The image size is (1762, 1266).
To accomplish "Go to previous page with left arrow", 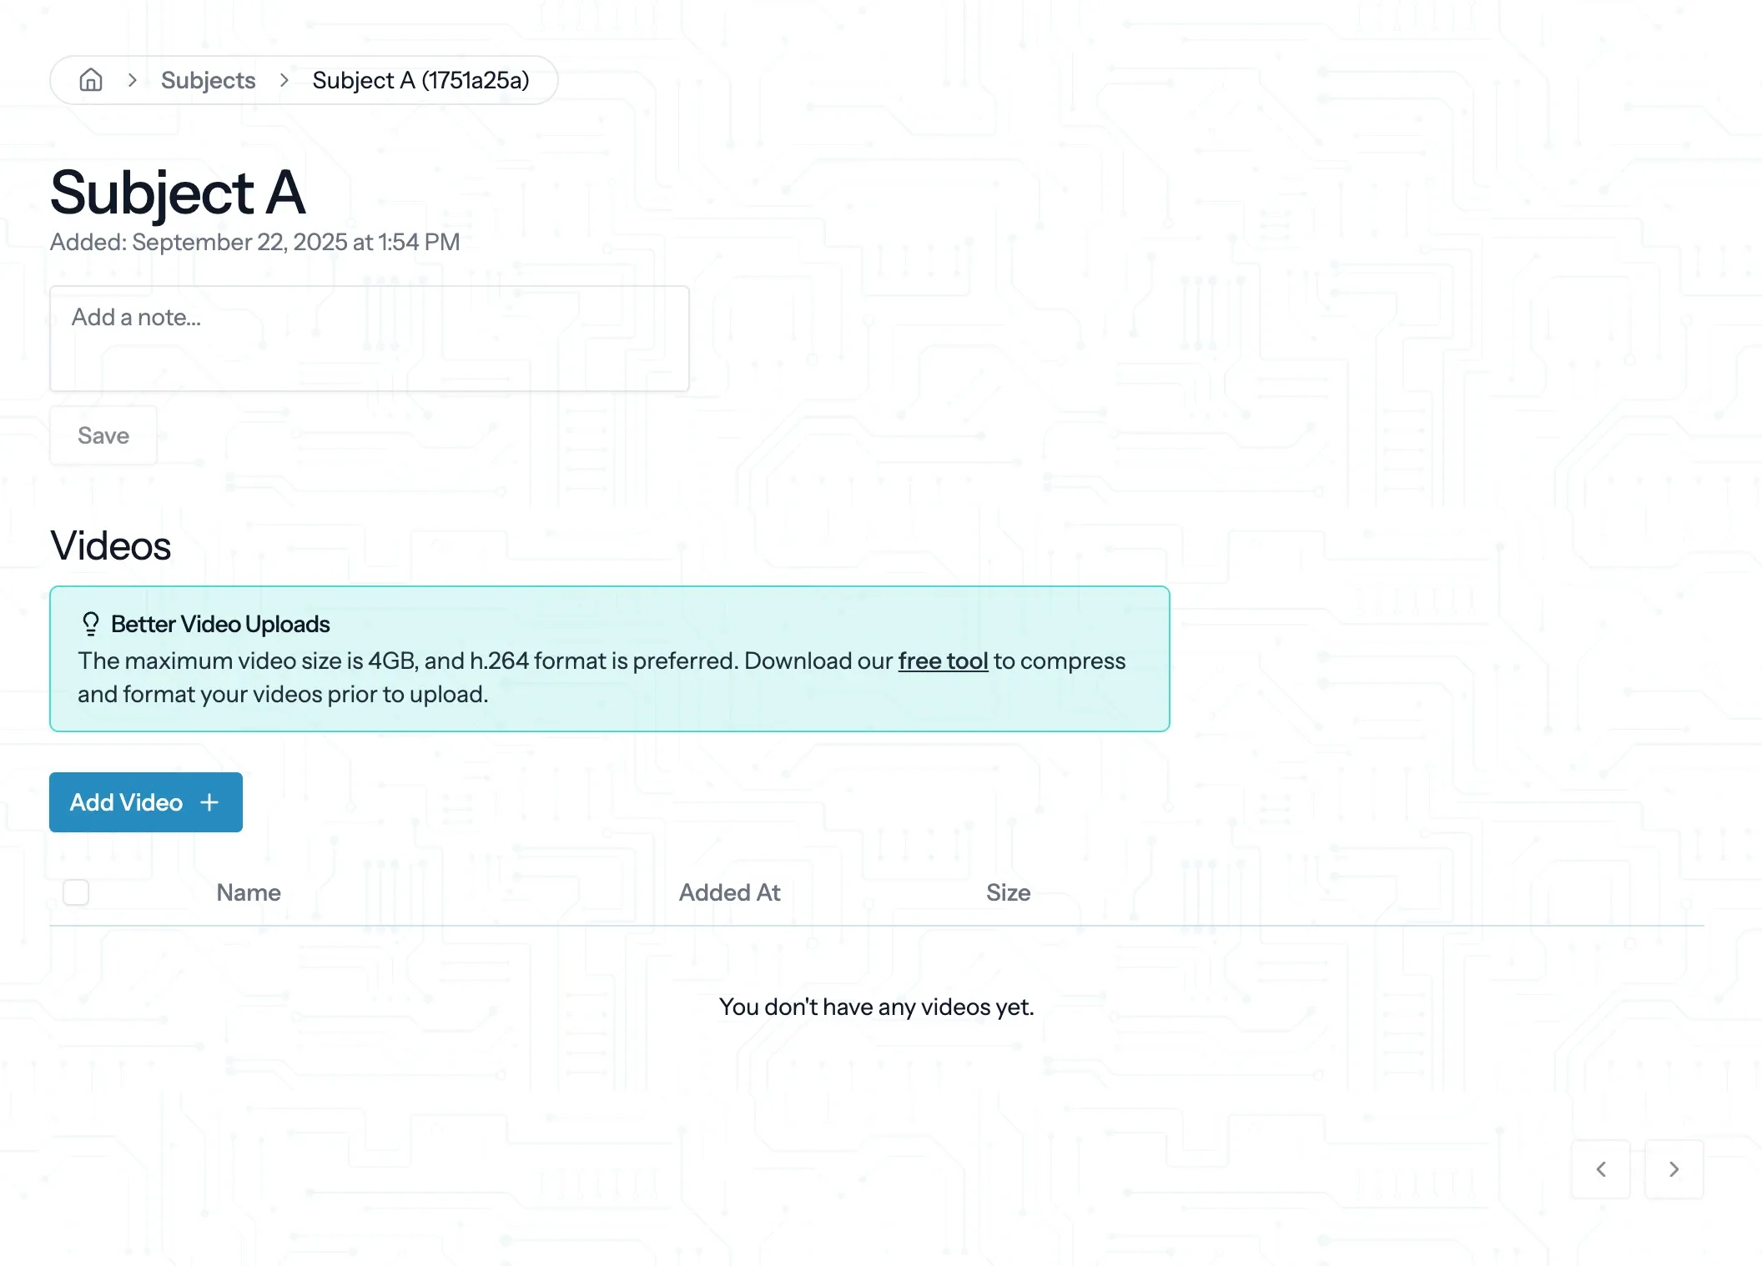I will 1600,1169.
